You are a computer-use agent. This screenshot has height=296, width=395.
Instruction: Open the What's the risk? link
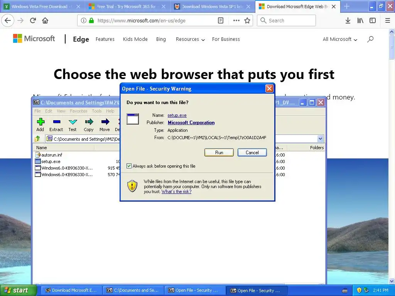(x=176, y=192)
